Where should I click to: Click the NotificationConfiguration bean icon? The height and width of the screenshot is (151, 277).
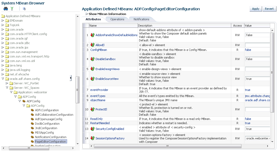tap(32, 137)
